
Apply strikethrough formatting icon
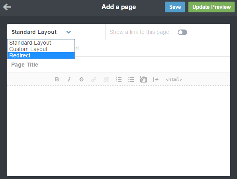(82, 79)
